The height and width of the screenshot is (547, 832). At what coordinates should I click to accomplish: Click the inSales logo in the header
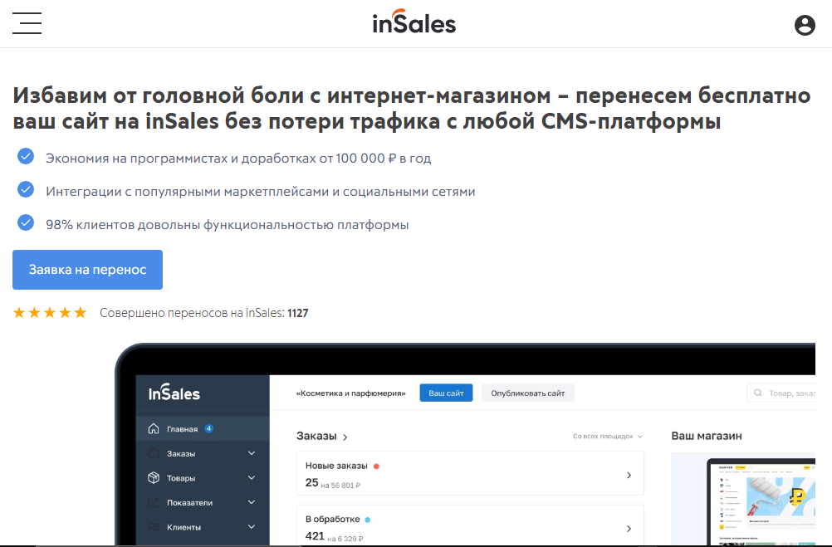pos(414,22)
